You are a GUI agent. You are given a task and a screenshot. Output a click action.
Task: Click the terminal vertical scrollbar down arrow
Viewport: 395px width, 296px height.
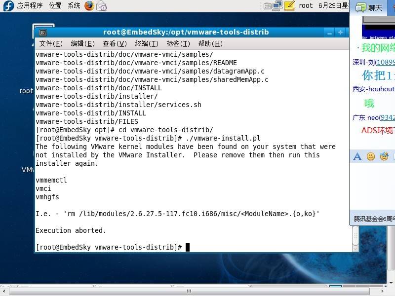[355, 249]
